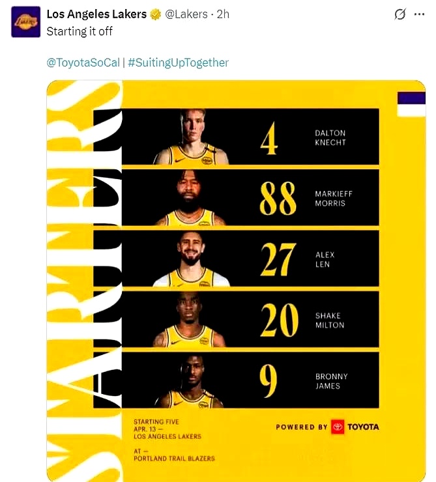Click jersey number 88 in graphic
This screenshot has height=482, width=436.
pyautogui.click(x=278, y=199)
